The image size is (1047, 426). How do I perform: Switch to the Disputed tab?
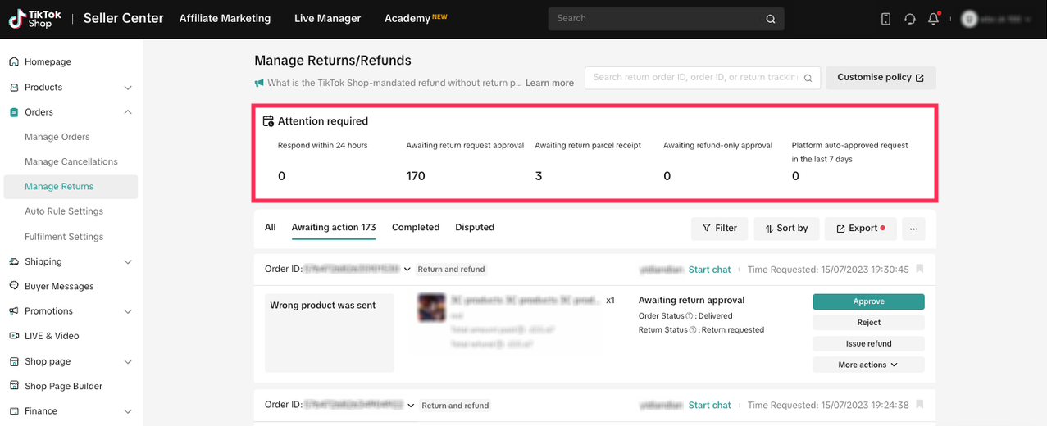point(475,228)
